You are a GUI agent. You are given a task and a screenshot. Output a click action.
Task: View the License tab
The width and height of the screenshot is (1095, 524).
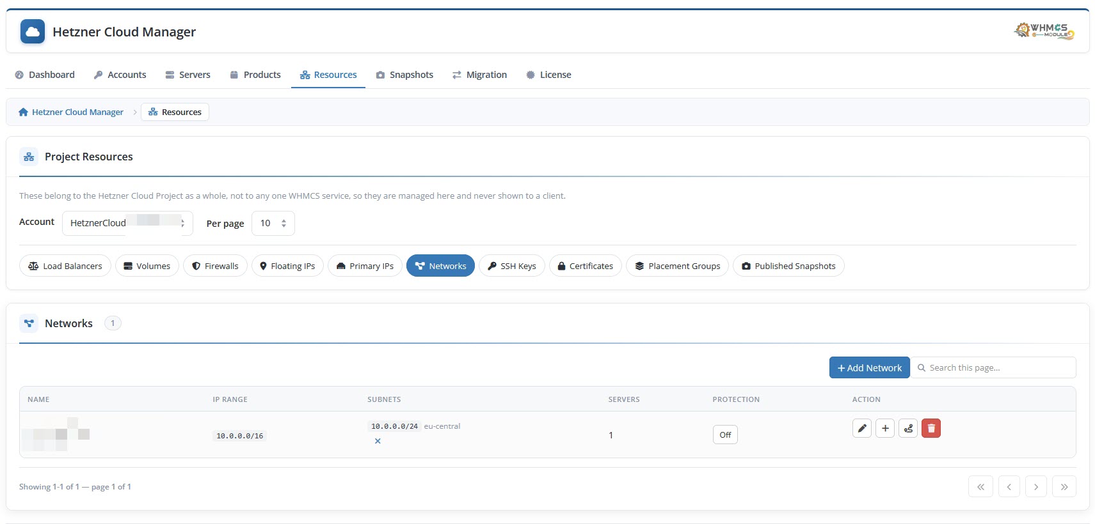click(x=548, y=75)
